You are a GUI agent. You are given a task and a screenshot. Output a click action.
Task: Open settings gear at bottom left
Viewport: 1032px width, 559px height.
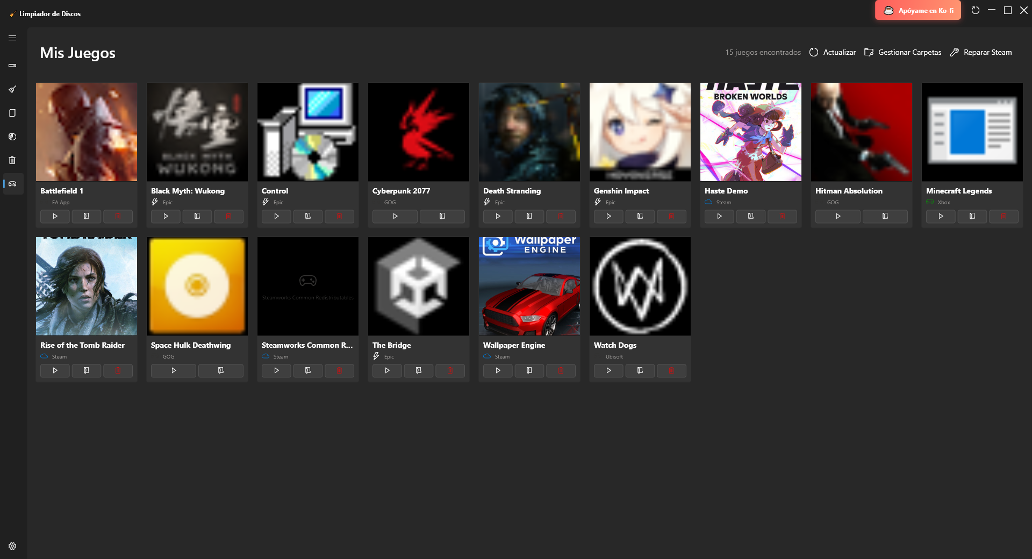tap(12, 546)
